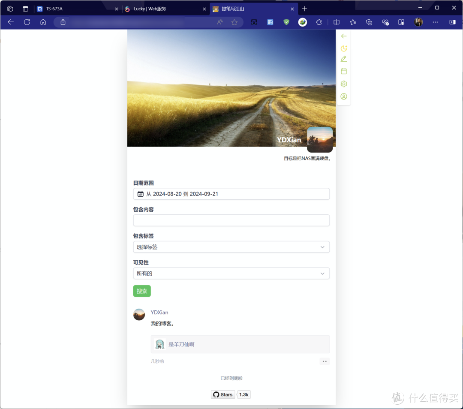The image size is (463, 409).
Task: Toggle dark mode moon icon
Action: click(344, 48)
